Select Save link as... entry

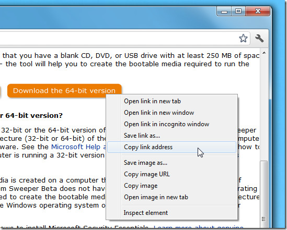pyautogui.click(x=171, y=136)
